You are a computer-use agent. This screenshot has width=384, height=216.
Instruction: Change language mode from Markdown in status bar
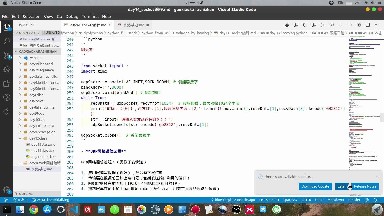tap(336, 200)
